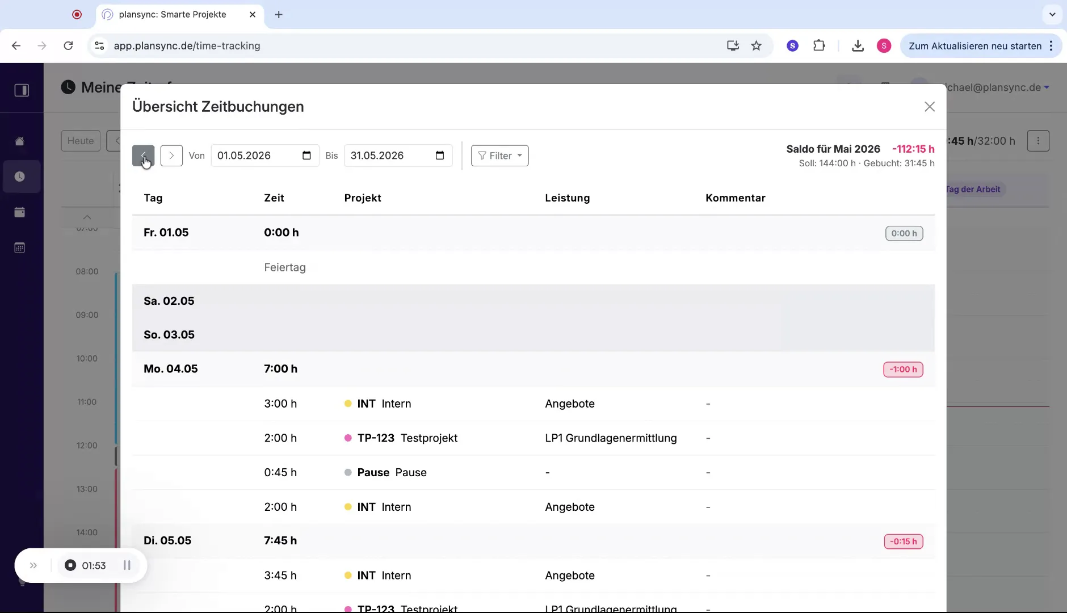Open the 0:45 h Pause booking

pyautogui.click(x=533, y=472)
